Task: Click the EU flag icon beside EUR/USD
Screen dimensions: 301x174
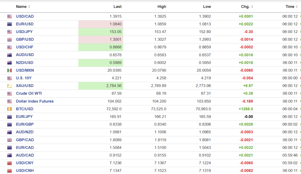Action: (9, 24)
